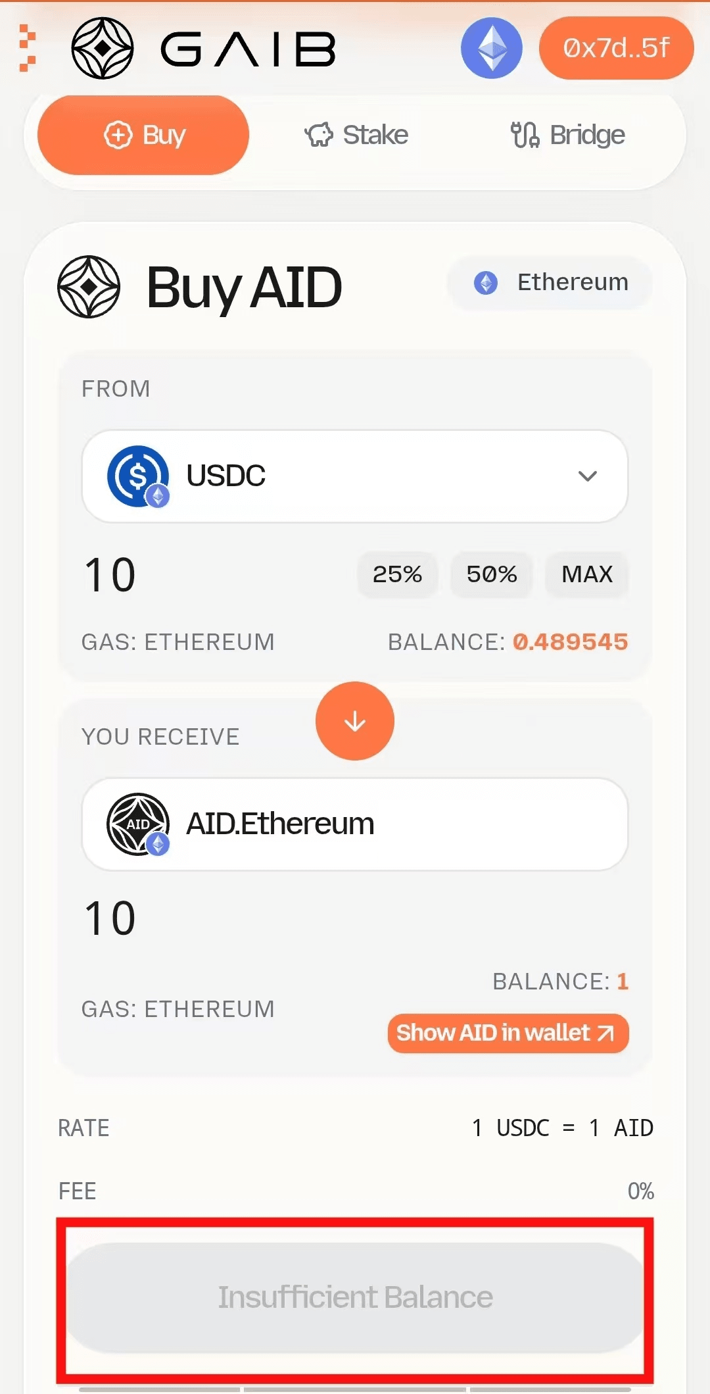The height and width of the screenshot is (1394, 710).
Task: Open the AID.Ethereum receive token selector
Action: pyautogui.click(x=355, y=824)
